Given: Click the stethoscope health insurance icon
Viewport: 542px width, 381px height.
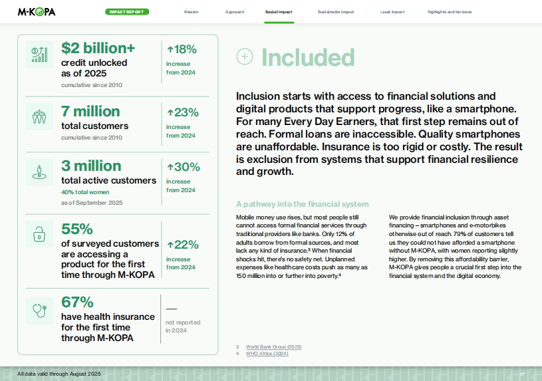Looking at the screenshot, I should coord(39,307).
